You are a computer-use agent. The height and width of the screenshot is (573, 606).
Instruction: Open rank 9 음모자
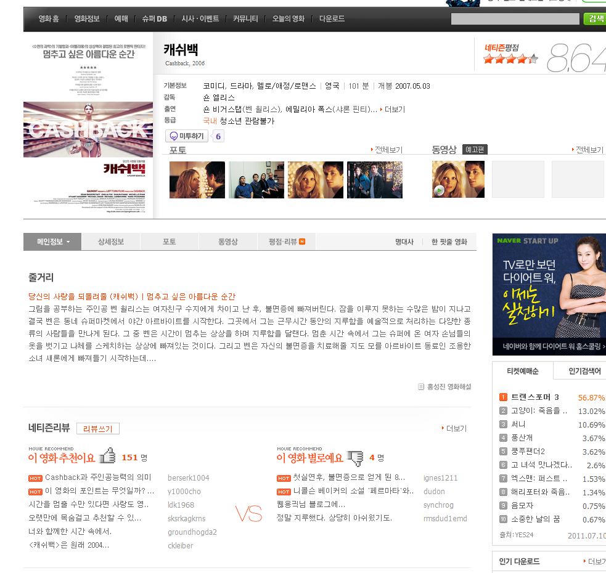click(x=522, y=505)
